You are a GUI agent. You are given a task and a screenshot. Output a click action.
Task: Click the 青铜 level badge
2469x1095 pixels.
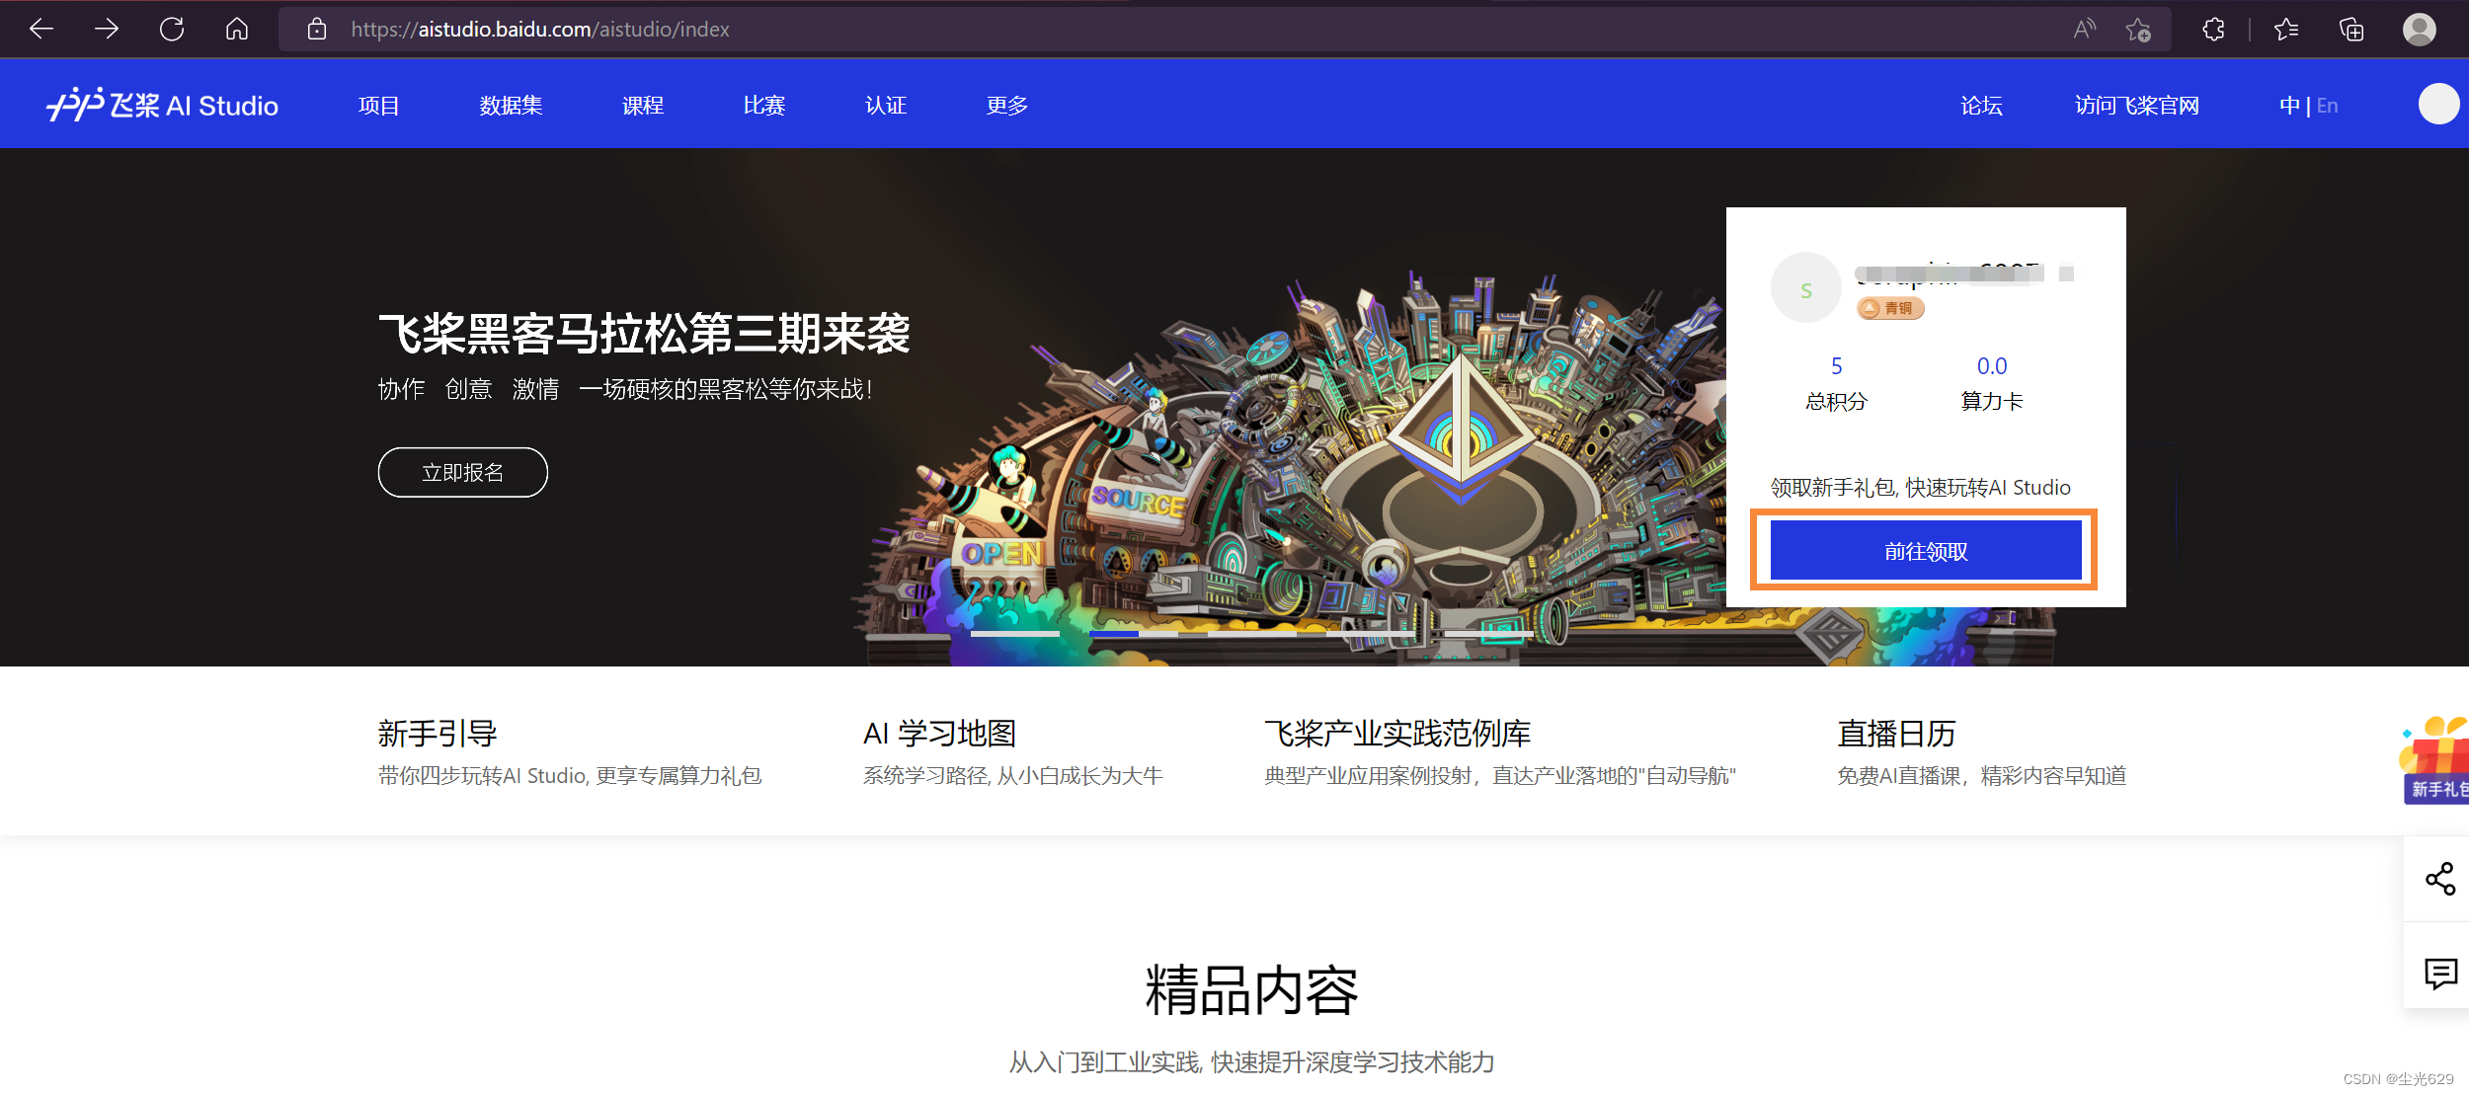[x=1890, y=308]
